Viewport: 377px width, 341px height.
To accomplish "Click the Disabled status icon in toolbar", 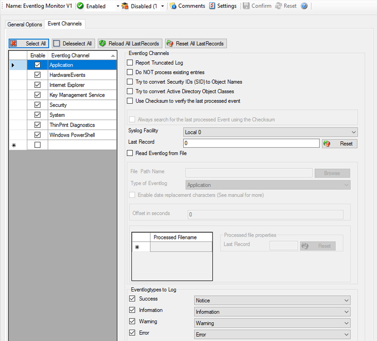I will 125,6.
